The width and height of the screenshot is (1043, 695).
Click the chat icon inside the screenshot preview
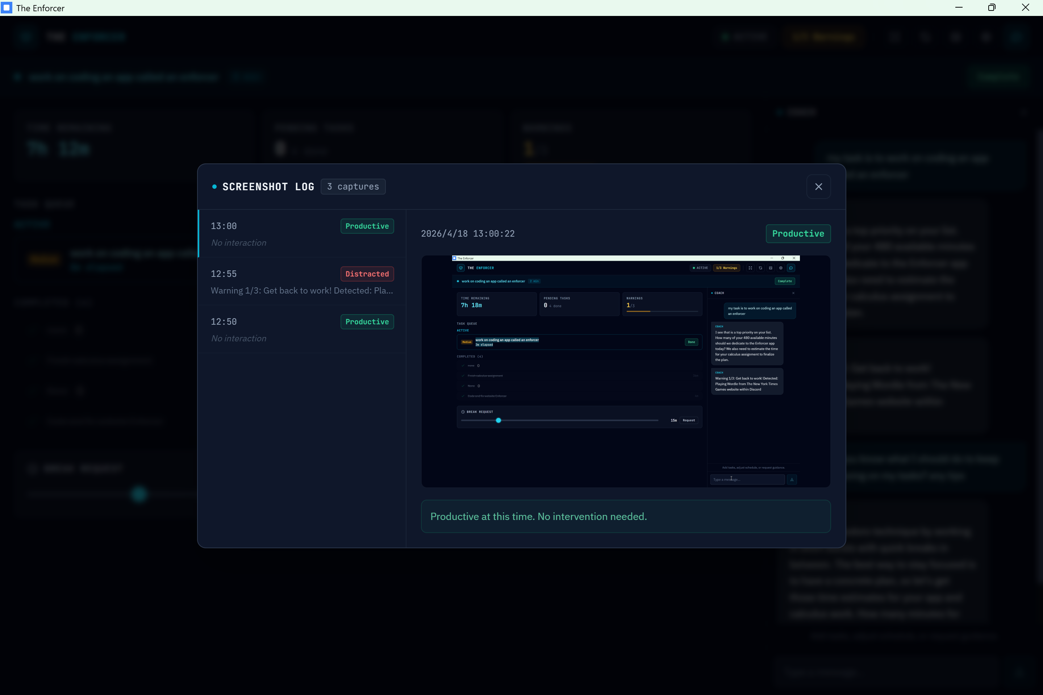coord(791,268)
